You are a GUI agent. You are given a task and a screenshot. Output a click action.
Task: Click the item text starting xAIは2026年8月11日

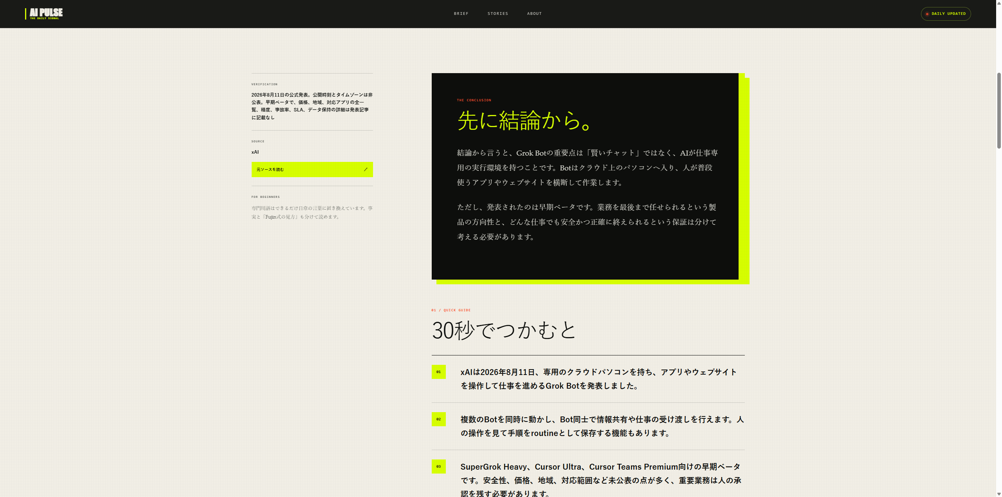click(598, 379)
